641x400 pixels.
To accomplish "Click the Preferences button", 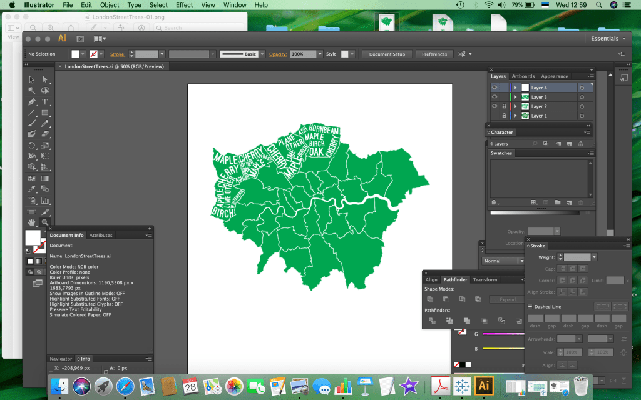I will (x=434, y=54).
